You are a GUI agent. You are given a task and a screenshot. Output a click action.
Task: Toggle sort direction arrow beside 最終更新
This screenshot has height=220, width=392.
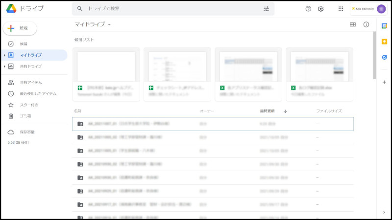[x=285, y=111]
